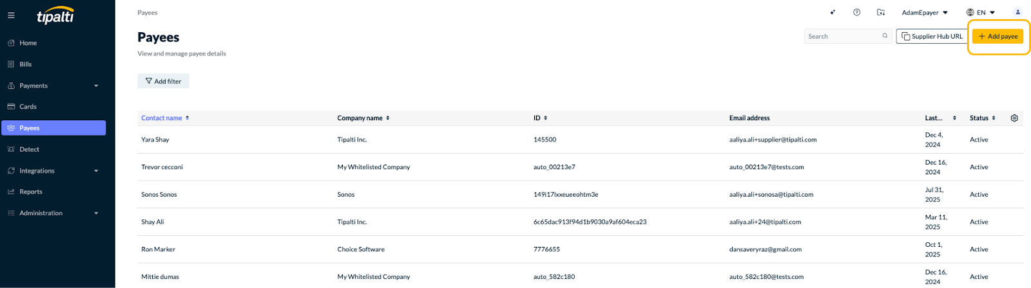The image size is (1031, 288).
Task: Expand the Administration sidebar submenu arrow
Action: 96,213
